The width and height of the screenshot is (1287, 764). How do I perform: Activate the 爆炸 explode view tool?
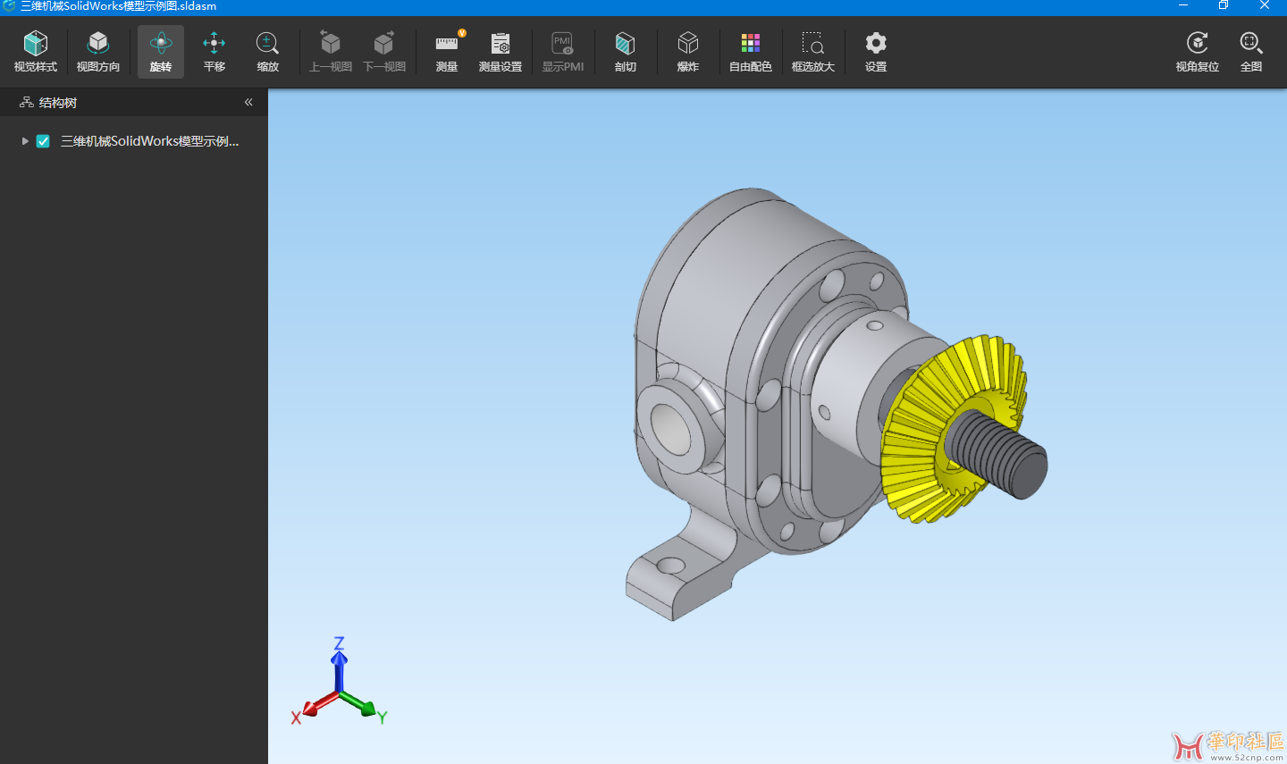click(688, 52)
